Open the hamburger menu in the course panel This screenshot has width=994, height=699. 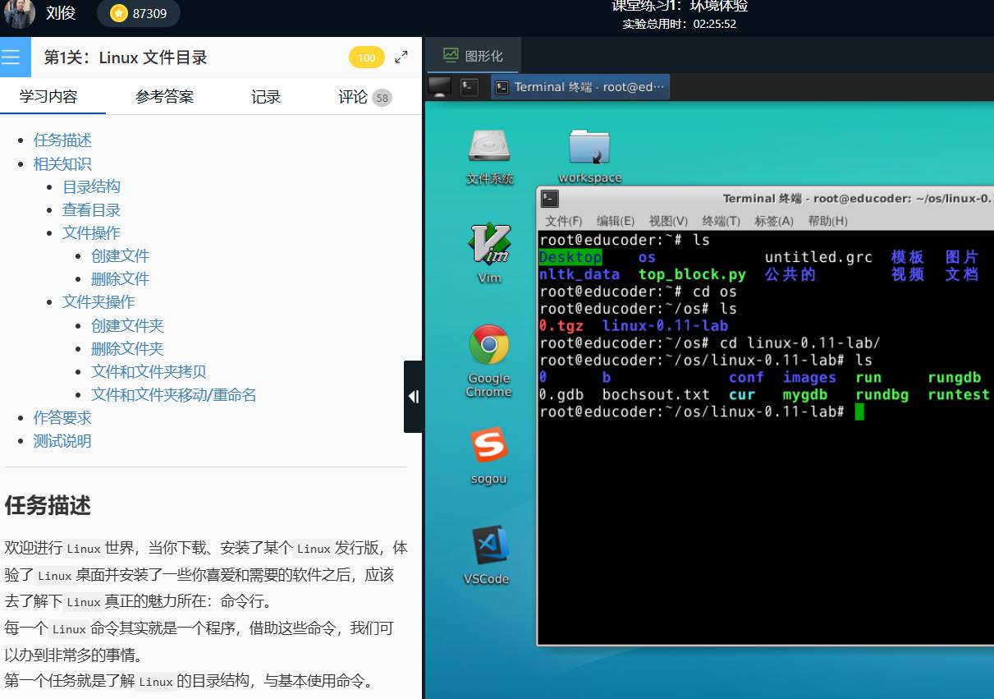pos(11,57)
